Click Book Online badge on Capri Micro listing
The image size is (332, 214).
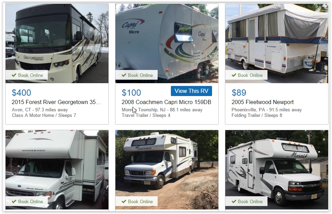click(x=137, y=75)
